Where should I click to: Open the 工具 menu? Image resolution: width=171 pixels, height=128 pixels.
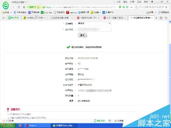pyautogui.click(x=139, y=2)
